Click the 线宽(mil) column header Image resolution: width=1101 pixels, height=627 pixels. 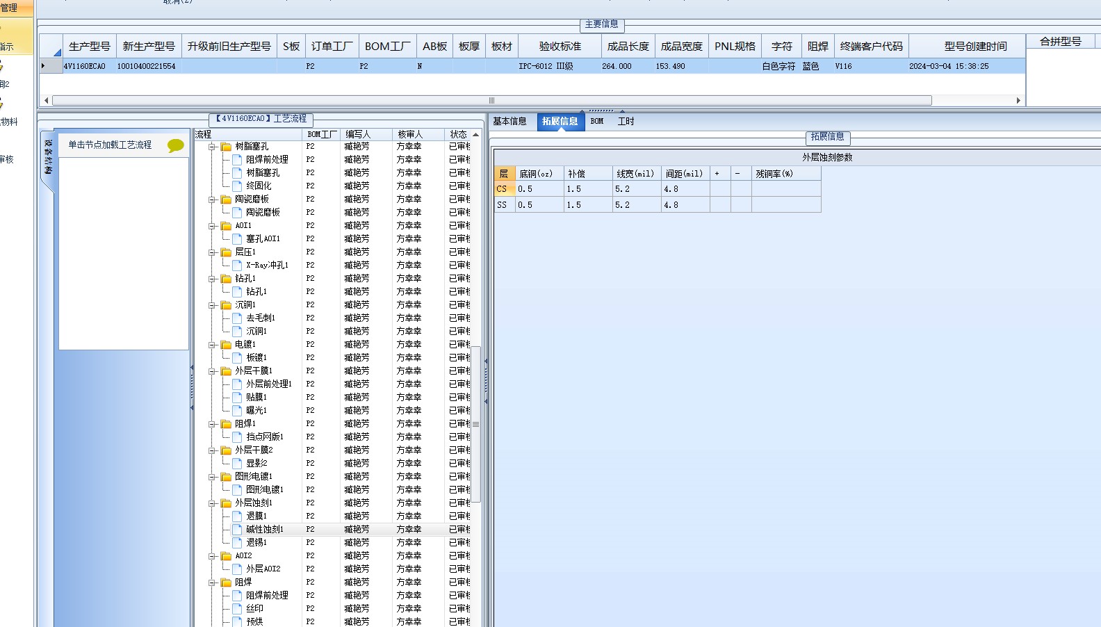click(x=637, y=174)
